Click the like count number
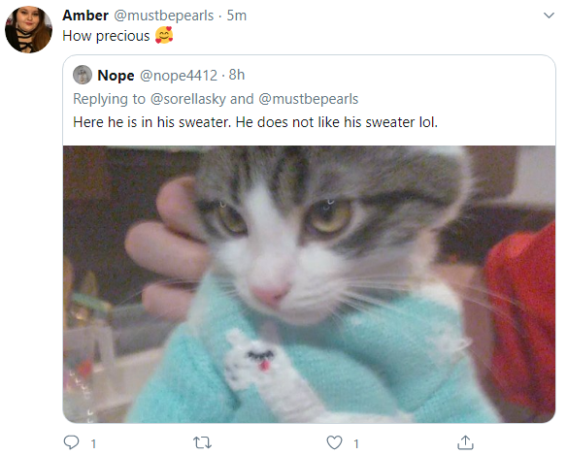This screenshot has width=567, height=455. point(356,443)
